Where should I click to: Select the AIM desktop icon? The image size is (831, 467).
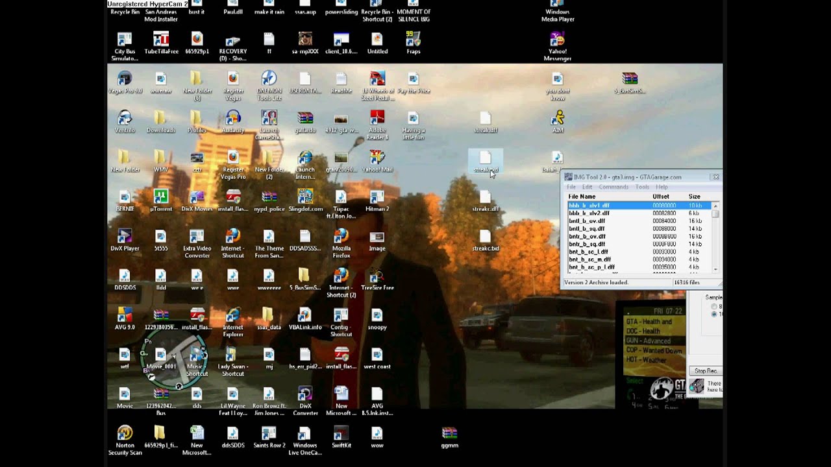(x=558, y=122)
